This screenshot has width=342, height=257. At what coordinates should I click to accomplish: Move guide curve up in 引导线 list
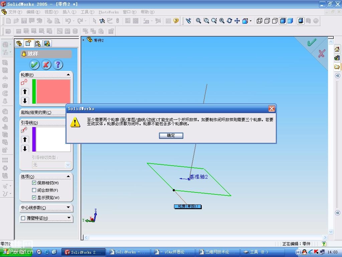tap(25, 140)
